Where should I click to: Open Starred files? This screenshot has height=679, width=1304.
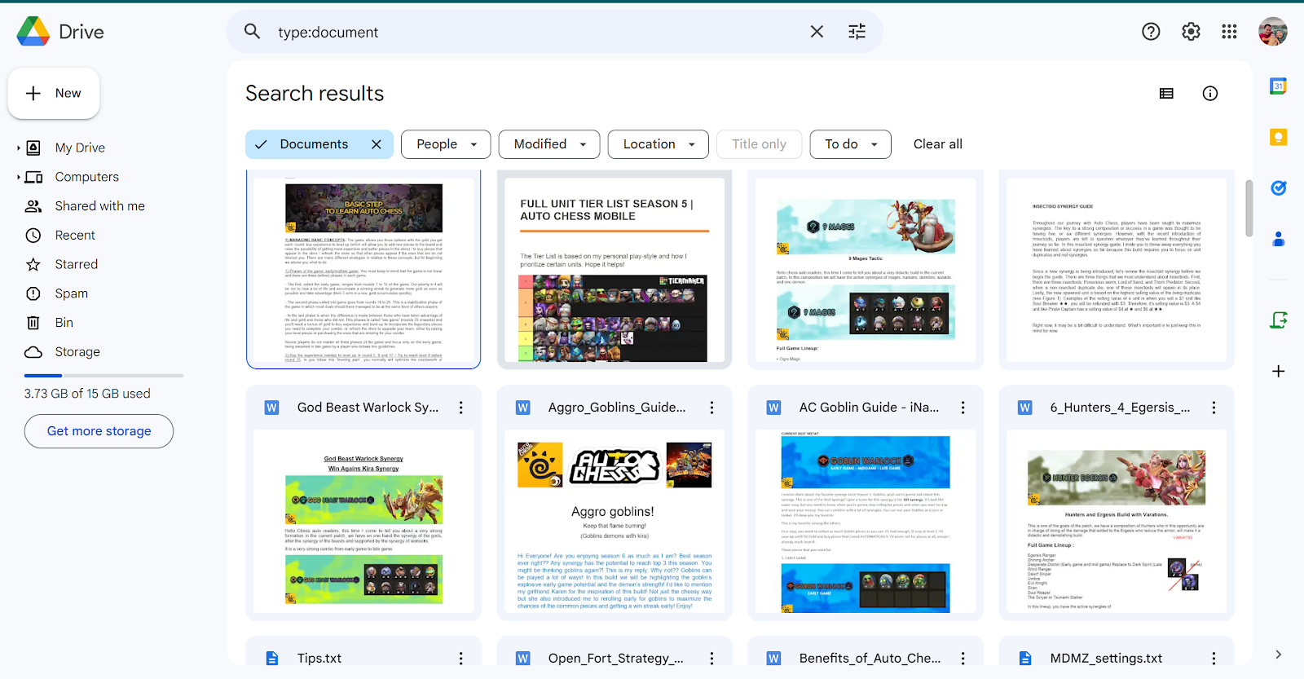(x=76, y=264)
